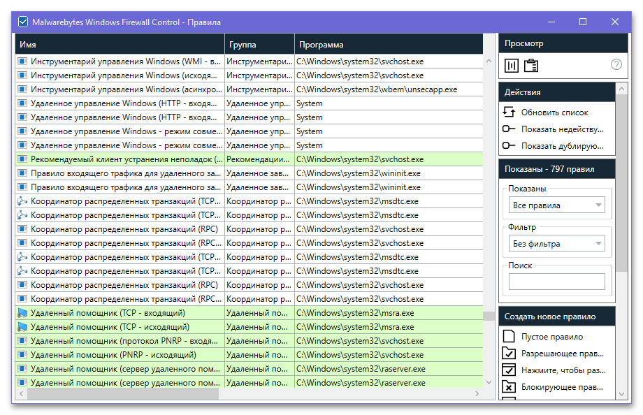Click the X icon for Блокирующее правило

coord(509,387)
